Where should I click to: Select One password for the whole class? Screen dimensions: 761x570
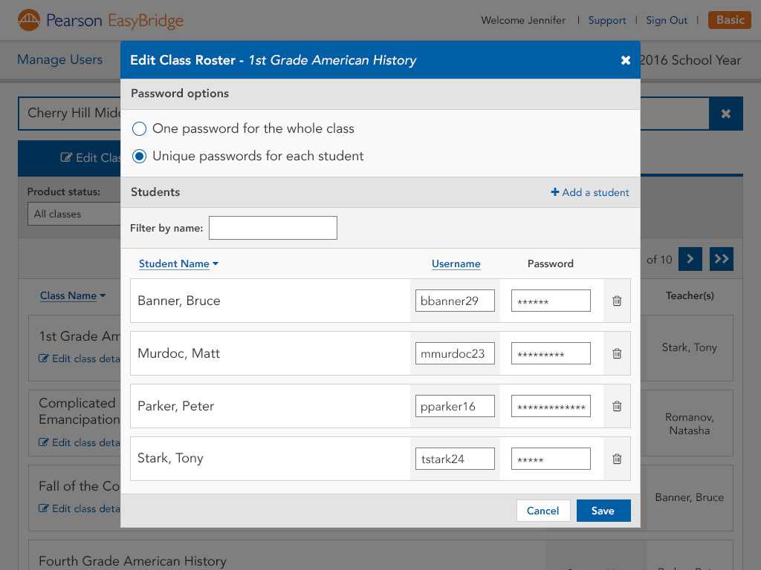click(139, 129)
